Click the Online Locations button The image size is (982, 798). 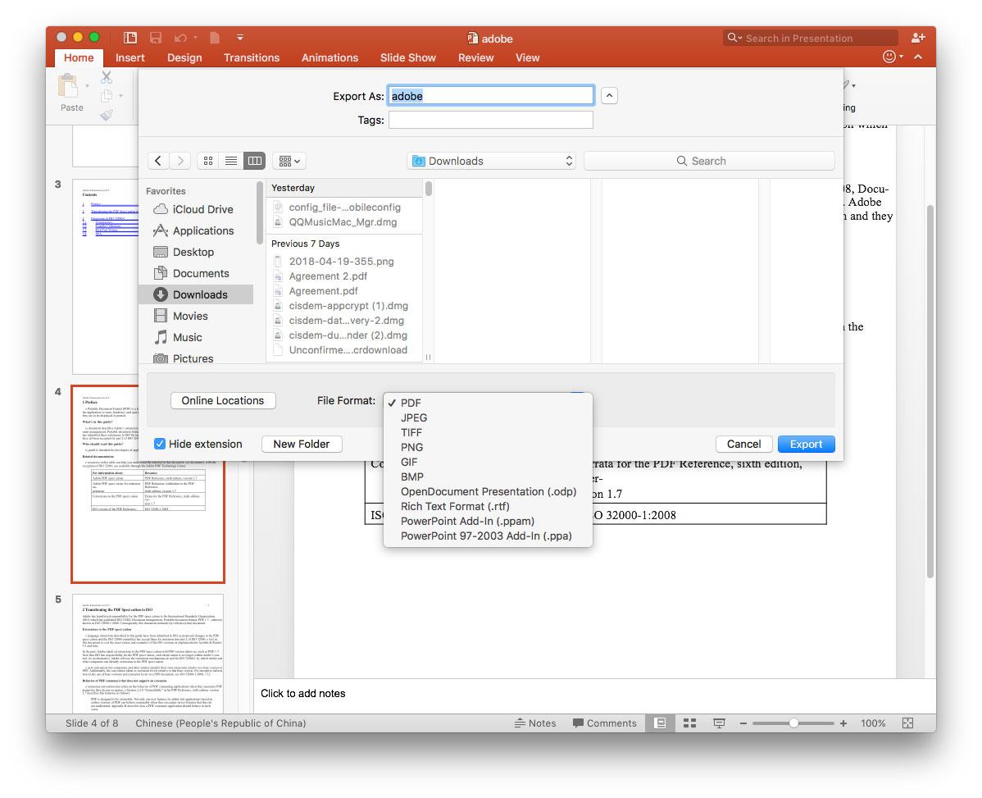point(223,401)
